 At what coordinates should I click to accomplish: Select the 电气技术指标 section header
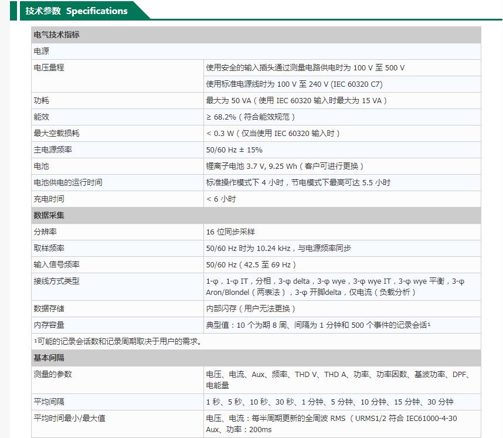click(57, 35)
